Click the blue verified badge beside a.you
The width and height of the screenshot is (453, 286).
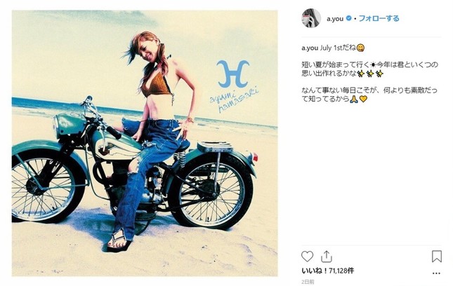click(x=349, y=18)
